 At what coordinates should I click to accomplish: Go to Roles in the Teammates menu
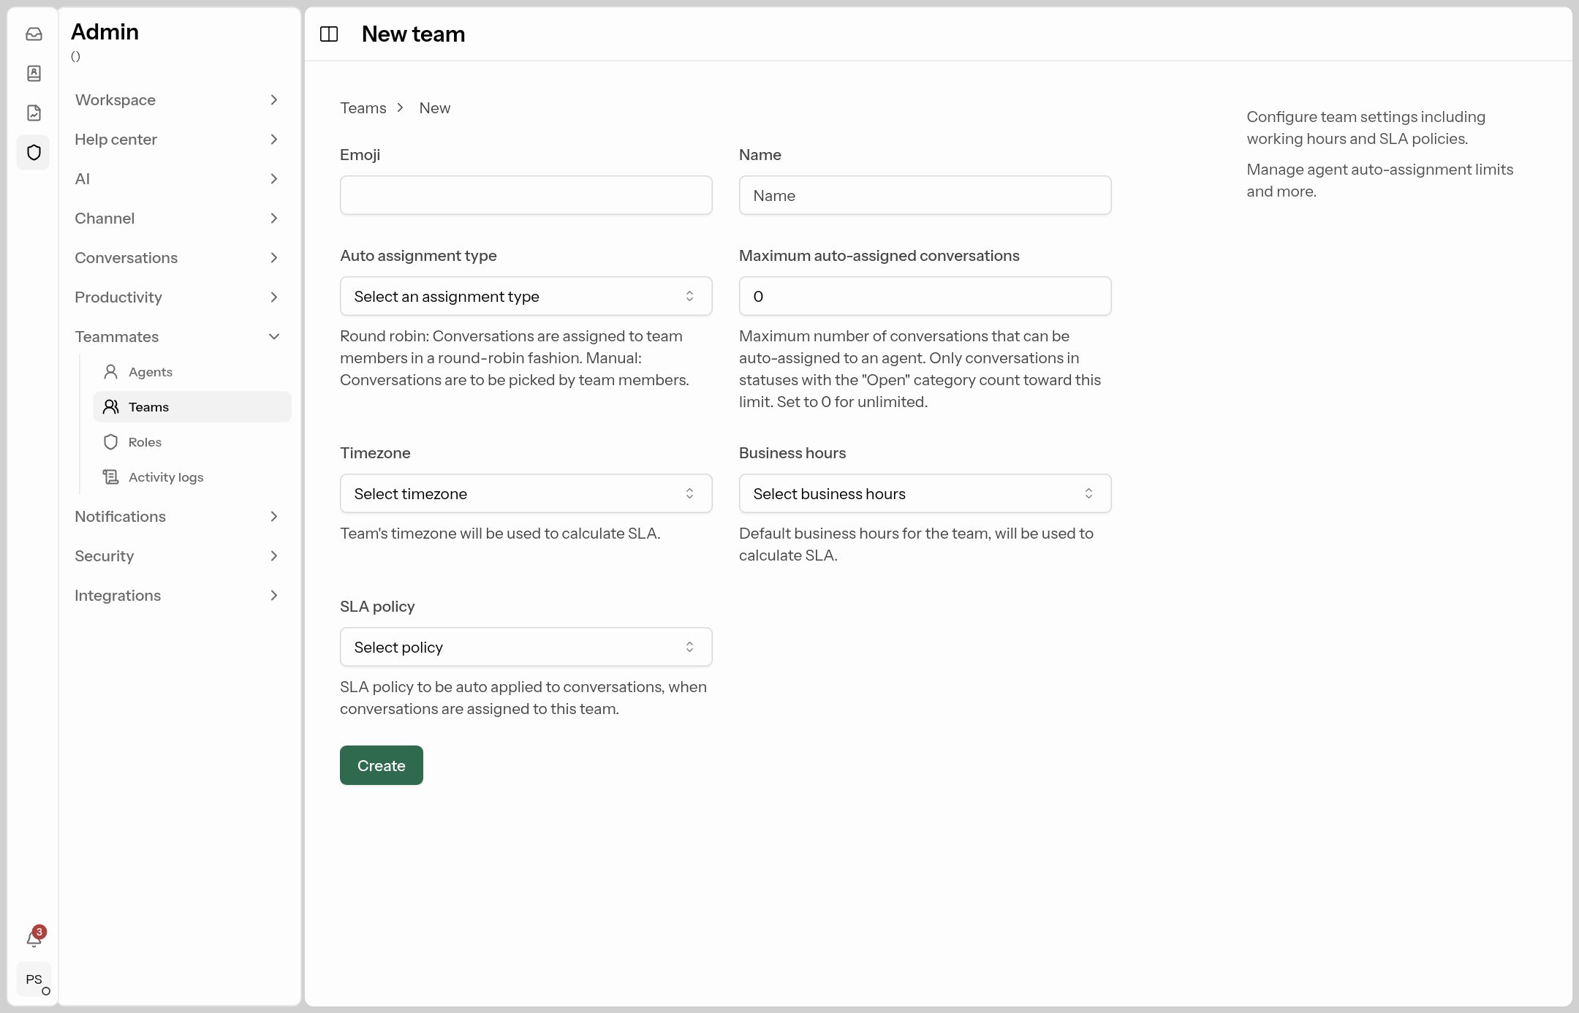192,442
